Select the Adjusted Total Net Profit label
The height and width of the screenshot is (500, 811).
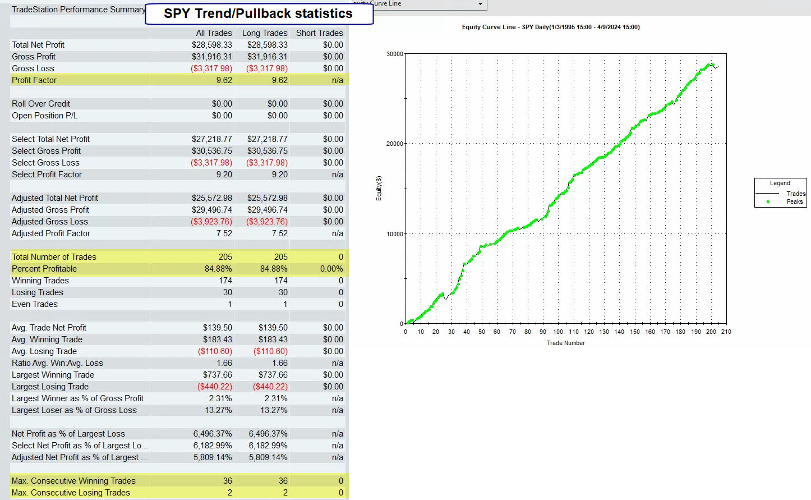tap(55, 198)
